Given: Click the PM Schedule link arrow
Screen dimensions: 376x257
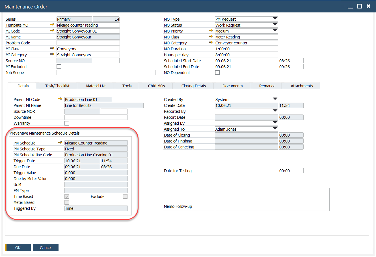Looking at the screenshot, I should pos(60,143).
